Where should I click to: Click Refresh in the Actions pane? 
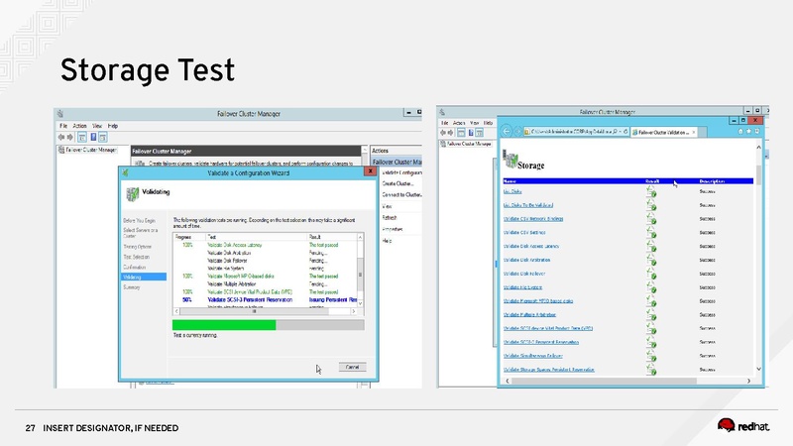pos(389,218)
